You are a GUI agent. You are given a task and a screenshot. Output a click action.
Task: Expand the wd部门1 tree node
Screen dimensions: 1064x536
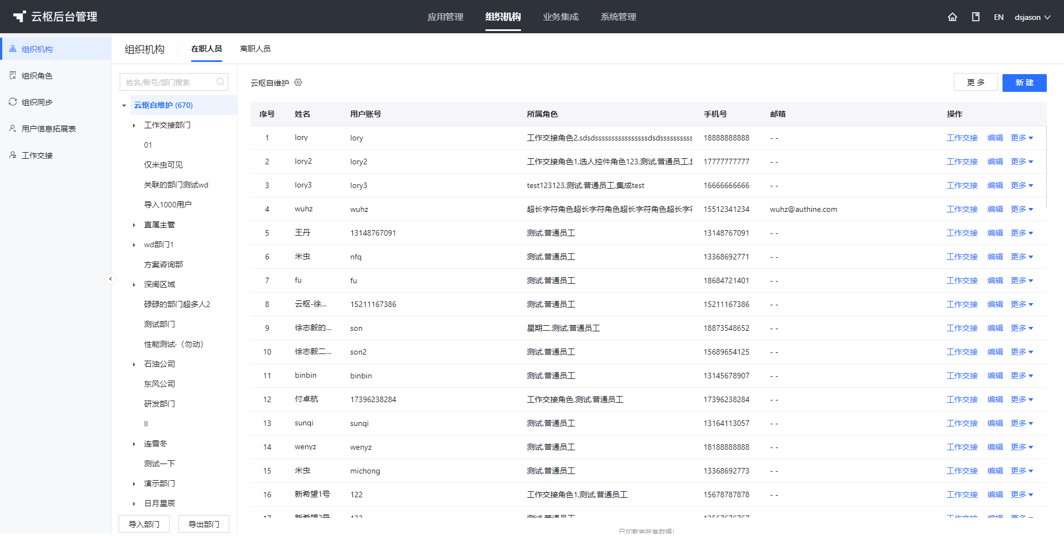(134, 244)
